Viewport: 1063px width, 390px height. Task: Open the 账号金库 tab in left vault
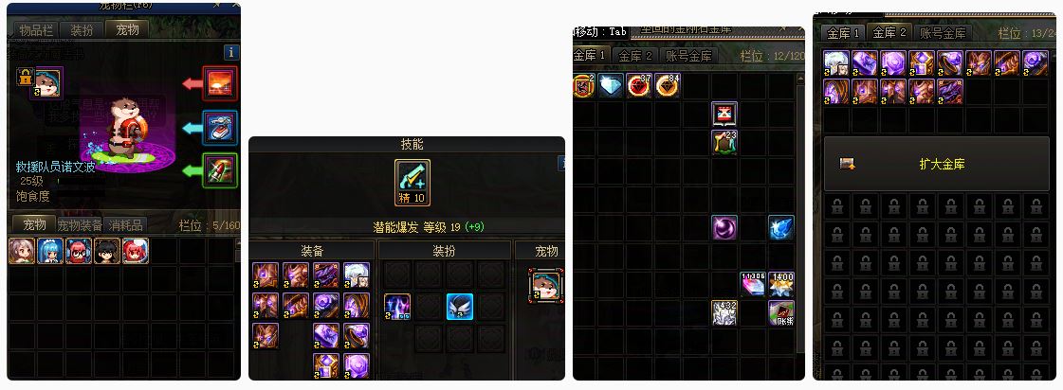(x=688, y=56)
